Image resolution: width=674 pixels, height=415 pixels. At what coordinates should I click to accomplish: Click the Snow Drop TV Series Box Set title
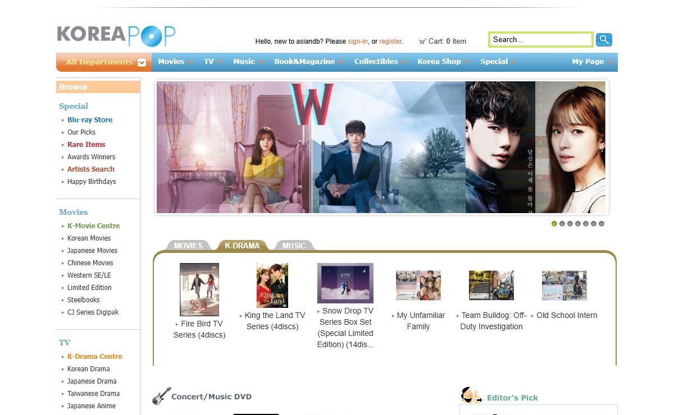click(346, 328)
